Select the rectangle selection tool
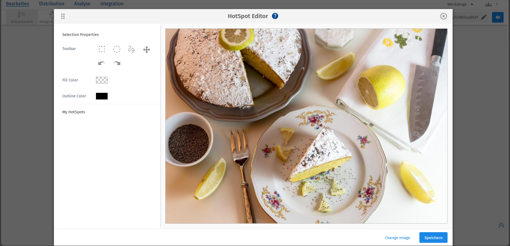The height and width of the screenshot is (246, 510). 102,49
